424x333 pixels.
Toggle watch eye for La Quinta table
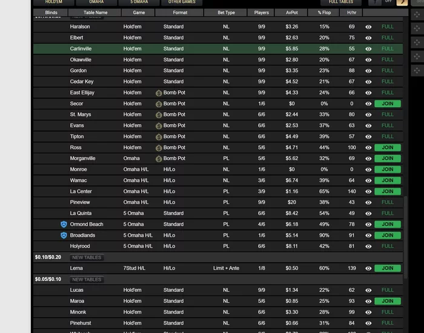click(368, 214)
